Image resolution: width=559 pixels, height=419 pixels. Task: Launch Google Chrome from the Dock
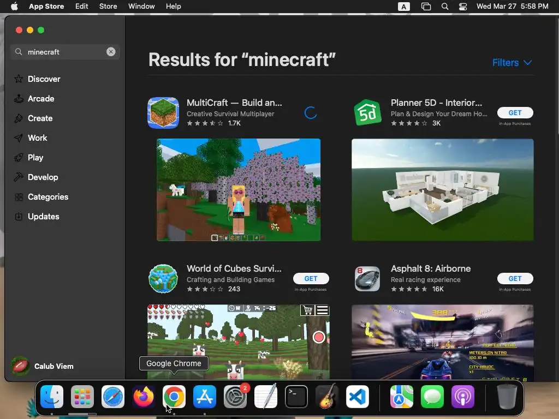[x=174, y=397]
